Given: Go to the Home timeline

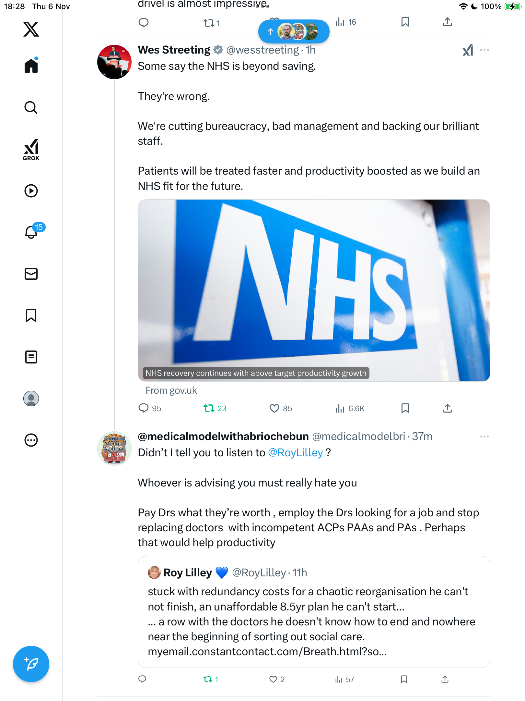Looking at the screenshot, I should (31, 66).
